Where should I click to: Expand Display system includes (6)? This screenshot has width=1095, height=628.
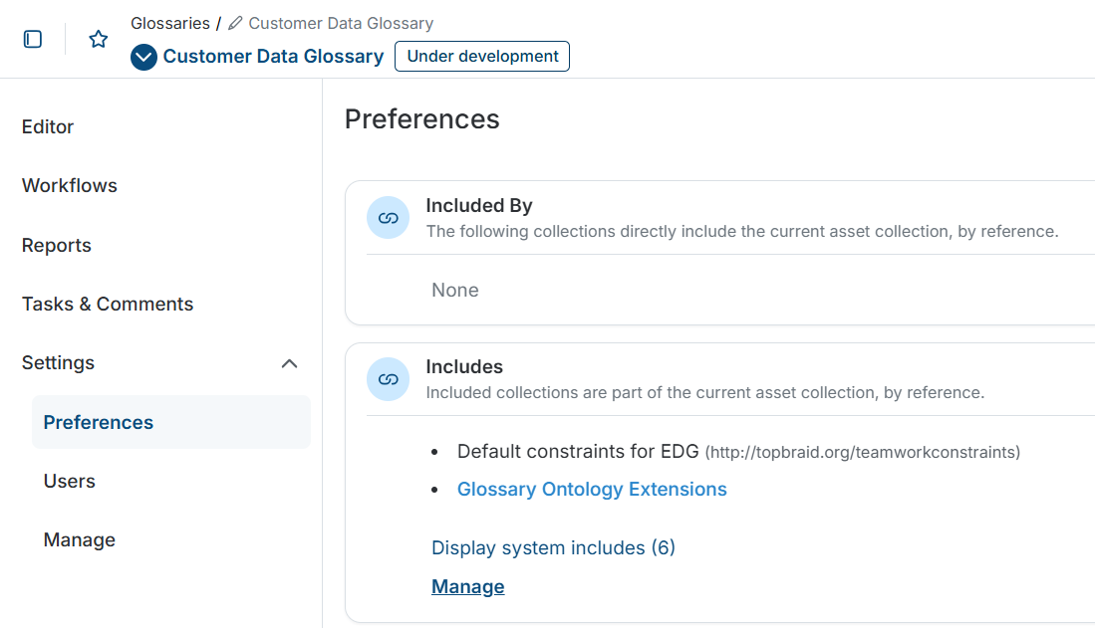(552, 547)
